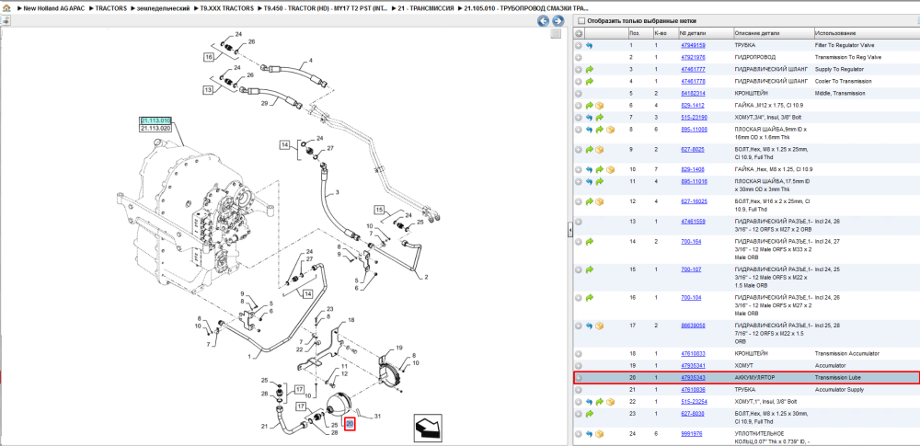Open 'New Holland AG APAC' breadcrumb
This screenshot has height=446, width=920.
point(54,9)
